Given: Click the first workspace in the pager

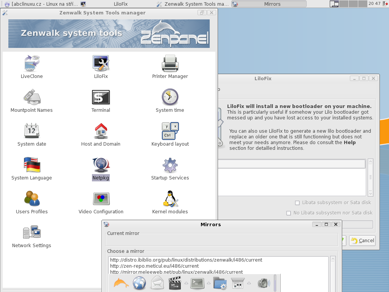Looking at the screenshot, I should pos(334,4).
